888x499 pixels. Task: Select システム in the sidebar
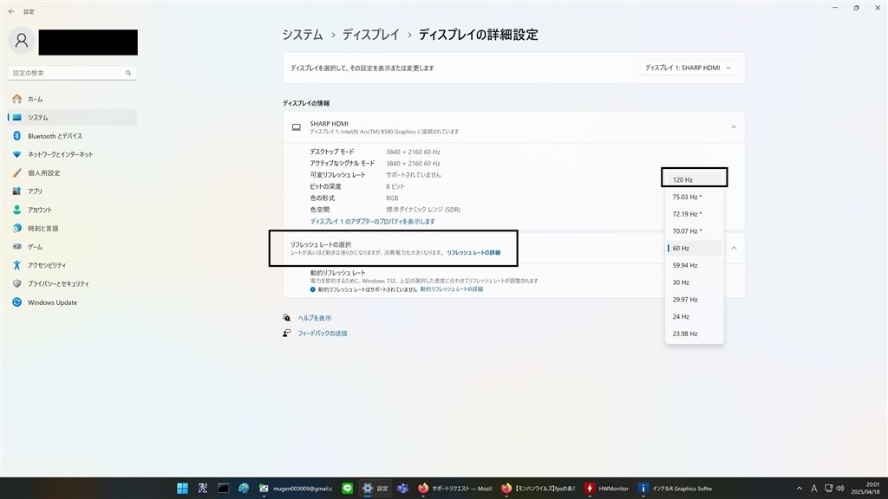click(x=73, y=118)
